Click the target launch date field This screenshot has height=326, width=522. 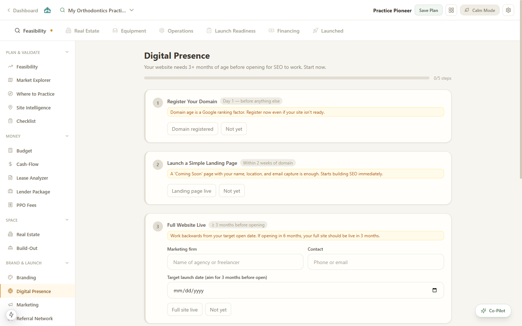pos(306,290)
